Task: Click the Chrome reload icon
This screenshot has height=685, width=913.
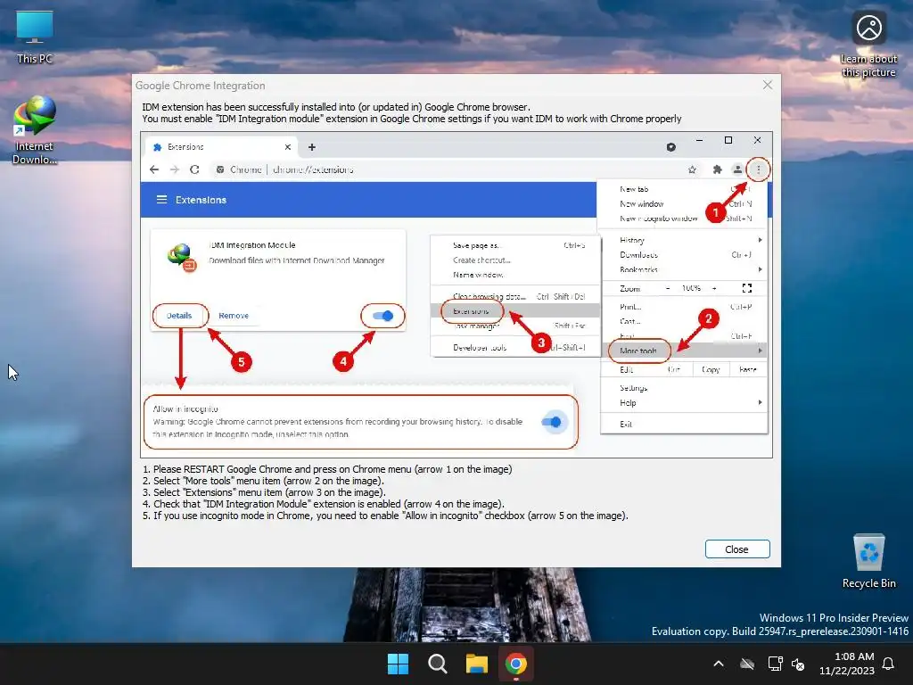Action: click(x=194, y=169)
